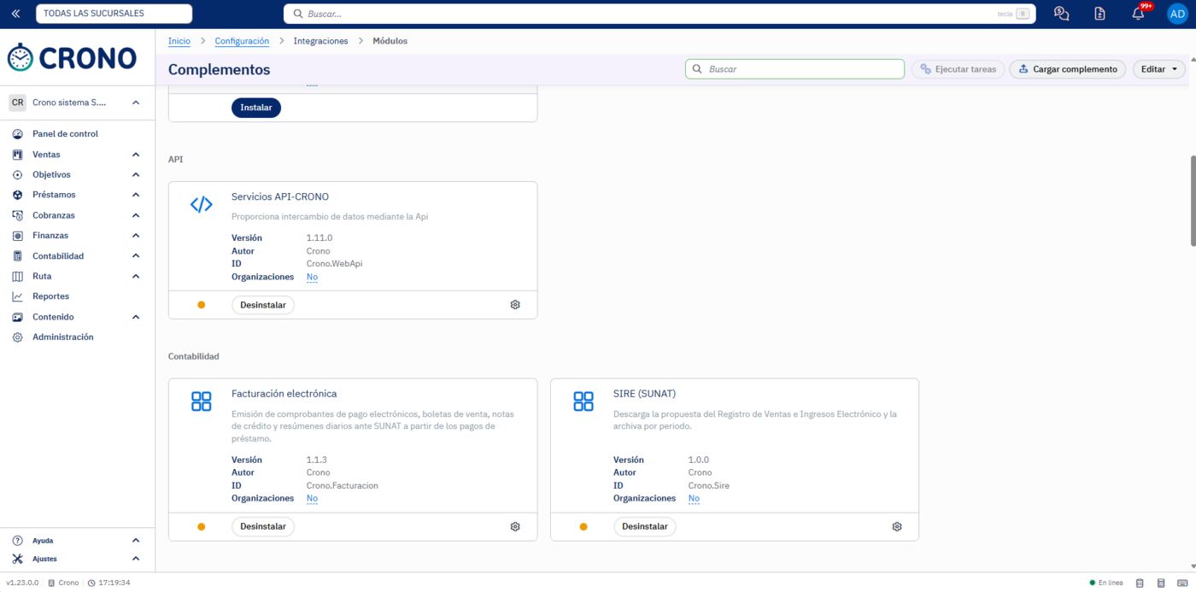Open the AD user avatar menu
The image size is (1196, 592).
click(x=1177, y=14)
